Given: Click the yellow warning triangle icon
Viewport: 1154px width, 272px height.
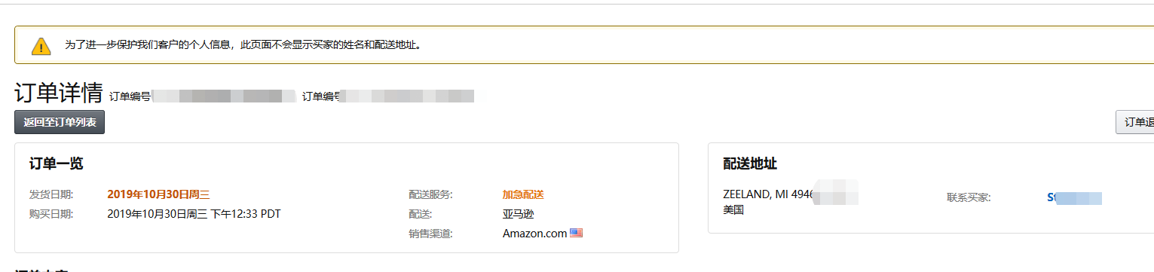Looking at the screenshot, I should coord(41,46).
